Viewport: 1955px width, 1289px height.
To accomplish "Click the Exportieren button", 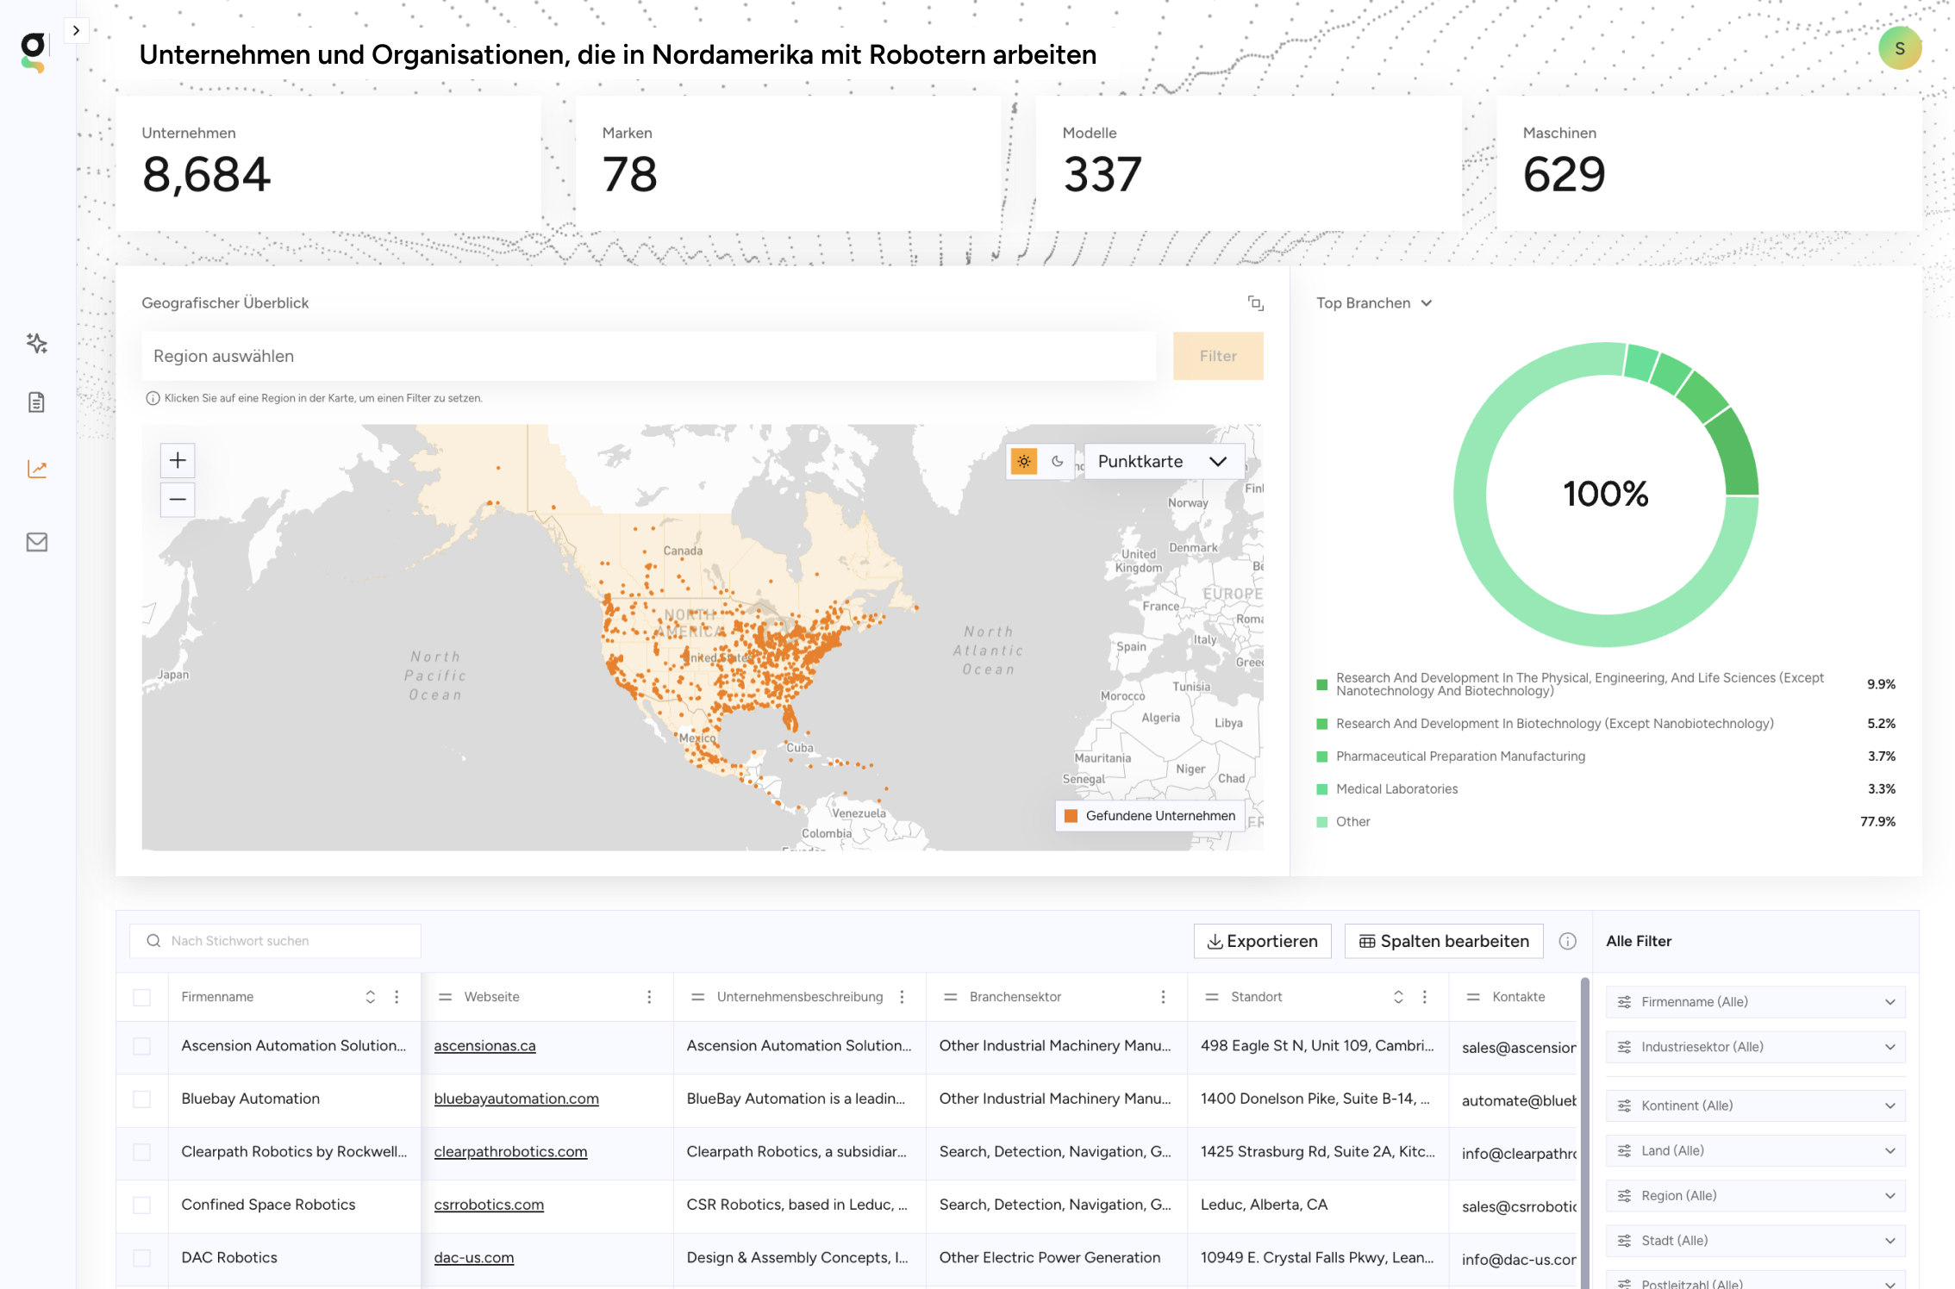I will click(1262, 941).
